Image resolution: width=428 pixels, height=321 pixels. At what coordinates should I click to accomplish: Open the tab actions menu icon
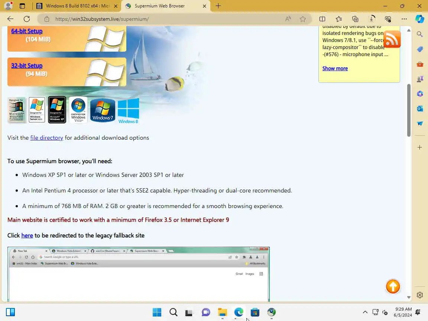[x=22, y=6]
